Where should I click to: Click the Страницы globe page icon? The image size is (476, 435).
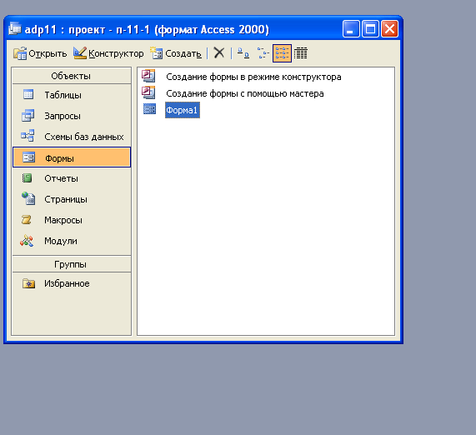[28, 198]
